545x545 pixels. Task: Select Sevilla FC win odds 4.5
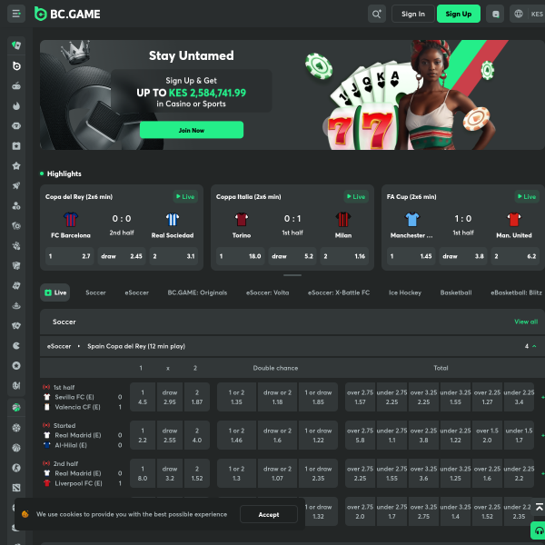click(x=142, y=396)
